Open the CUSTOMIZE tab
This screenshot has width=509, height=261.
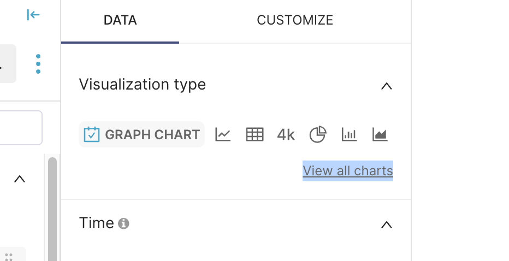click(x=295, y=21)
